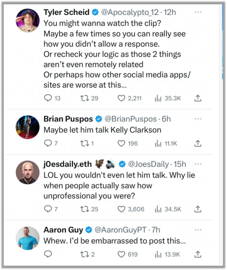
Task: Reply to Aaron Guy's tweet
Action: [x=48, y=254]
